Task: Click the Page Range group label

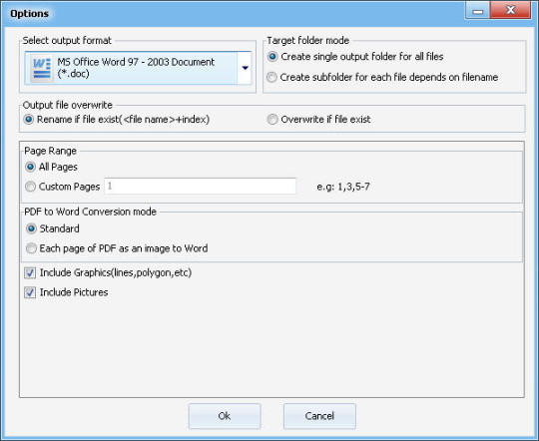Action: pyautogui.click(x=50, y=151)
